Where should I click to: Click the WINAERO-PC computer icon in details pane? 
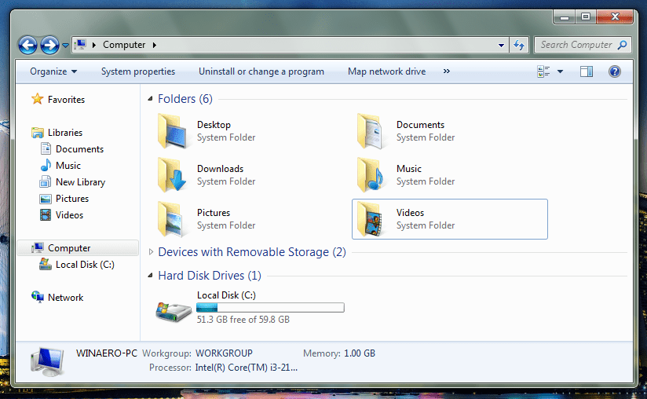48,361
